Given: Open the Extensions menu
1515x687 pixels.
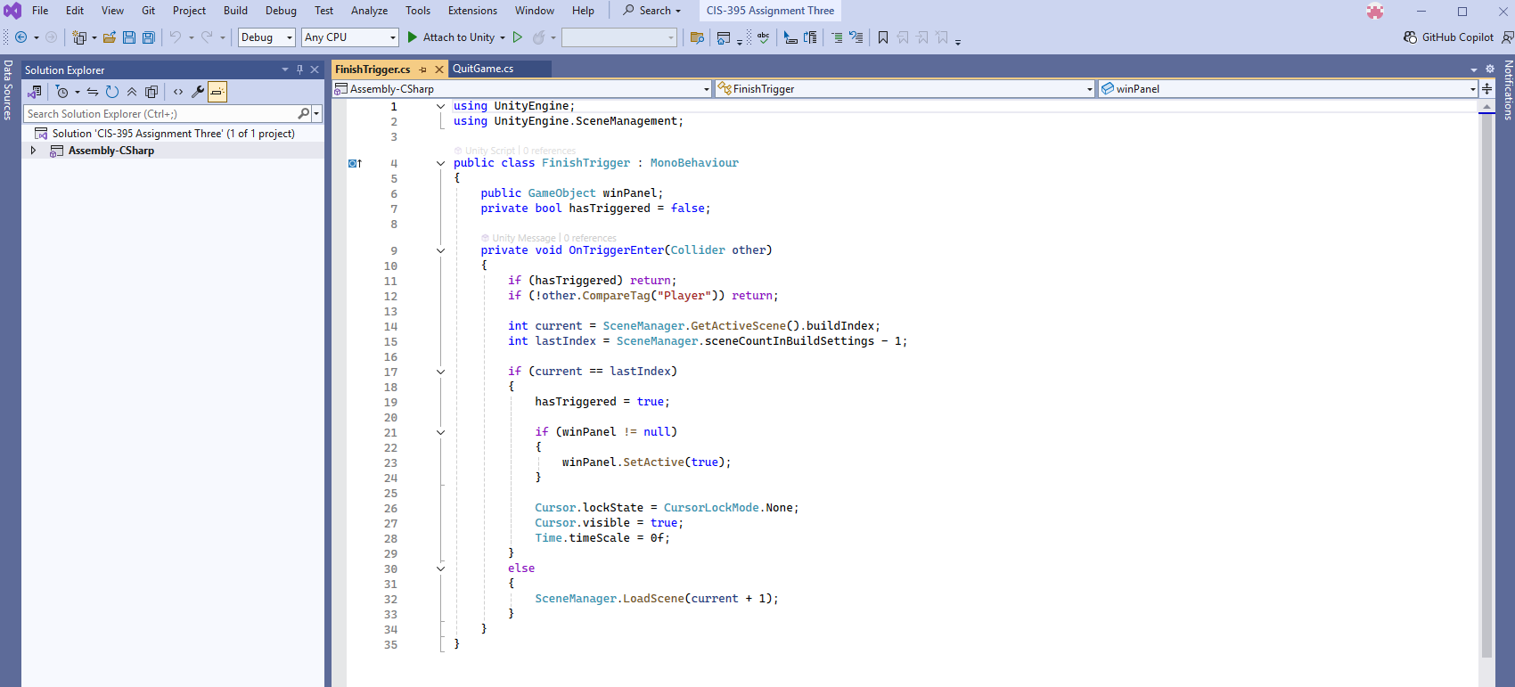Looking at the screenshot, I should coord(472,11).
